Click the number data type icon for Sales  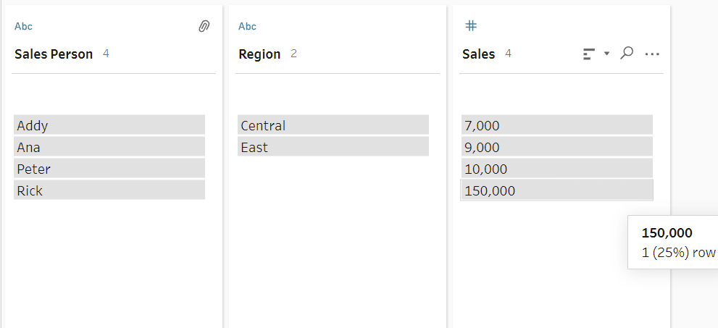pos(470,26)
